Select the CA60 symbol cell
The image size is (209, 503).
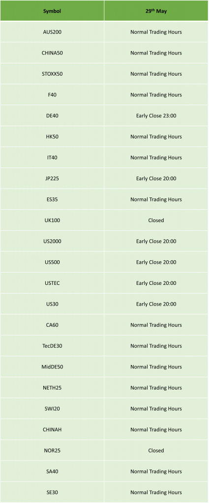tap(52, 325)
